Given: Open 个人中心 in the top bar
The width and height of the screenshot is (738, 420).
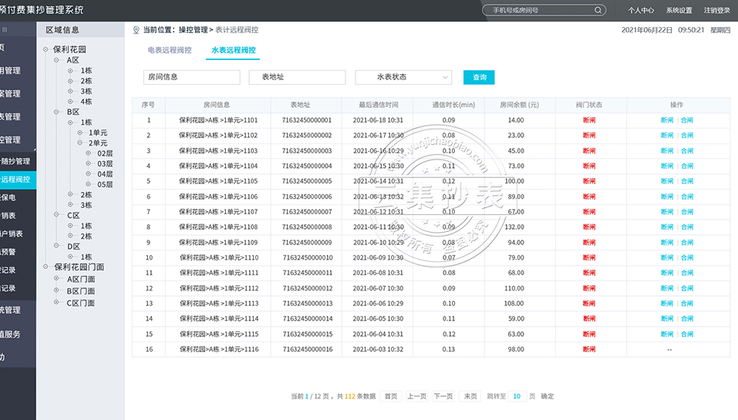Looking at the screenshot, I should point(641,11).
